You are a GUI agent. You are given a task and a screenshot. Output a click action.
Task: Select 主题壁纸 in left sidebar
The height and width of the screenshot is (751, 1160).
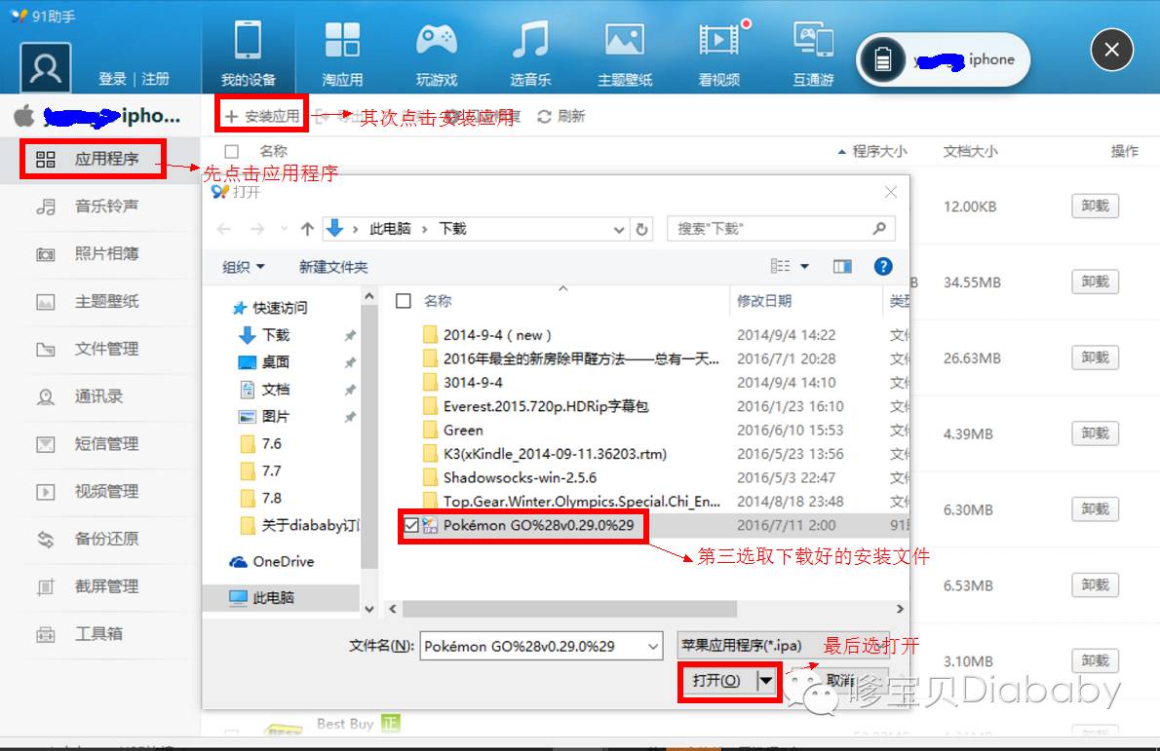click(99, 301)
